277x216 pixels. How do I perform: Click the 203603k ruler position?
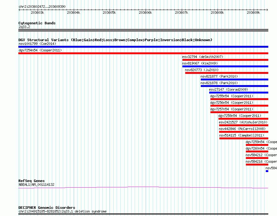pyautogui.click(x=37, y=12)
